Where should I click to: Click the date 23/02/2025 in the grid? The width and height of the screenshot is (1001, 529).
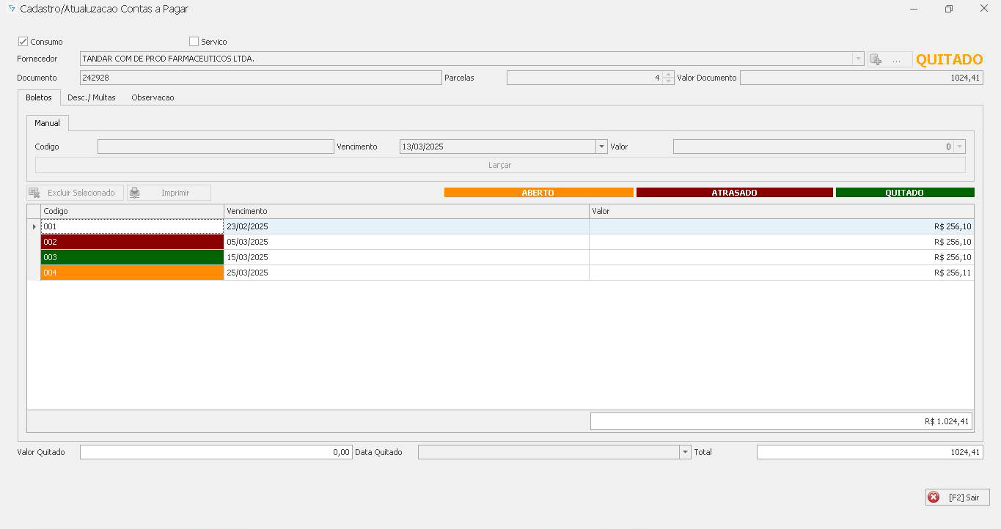(248, 226)
